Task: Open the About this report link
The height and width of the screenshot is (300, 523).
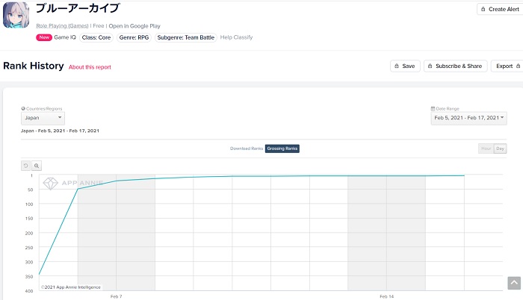Action: coord(90,67)
